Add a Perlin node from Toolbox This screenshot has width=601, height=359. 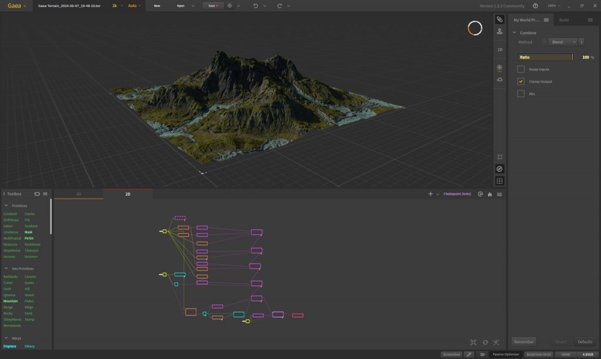pyautogui.click(x=29, y=238)
